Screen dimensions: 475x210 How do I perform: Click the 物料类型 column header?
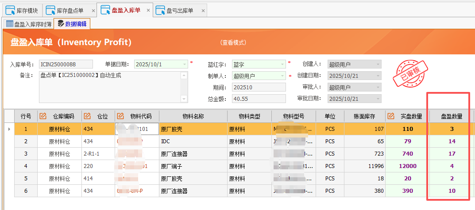249,116
